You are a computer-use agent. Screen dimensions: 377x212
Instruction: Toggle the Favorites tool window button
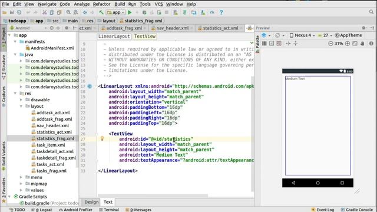click(4, 190)
